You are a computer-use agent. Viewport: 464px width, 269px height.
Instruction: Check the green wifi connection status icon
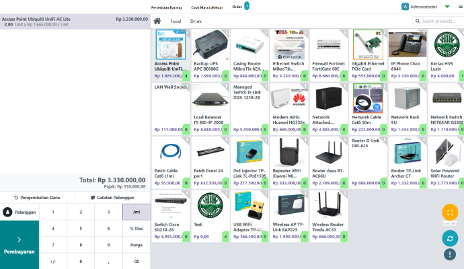click(x=447, y=7)
